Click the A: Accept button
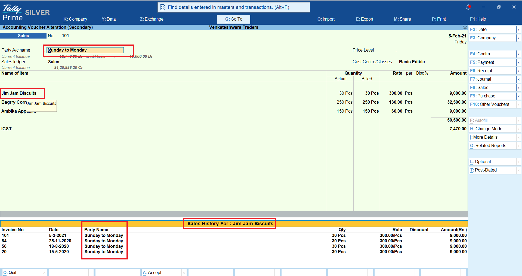522x276 pixels. [x=162, y=272]
